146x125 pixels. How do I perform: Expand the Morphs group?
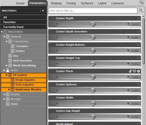point(4,99)
